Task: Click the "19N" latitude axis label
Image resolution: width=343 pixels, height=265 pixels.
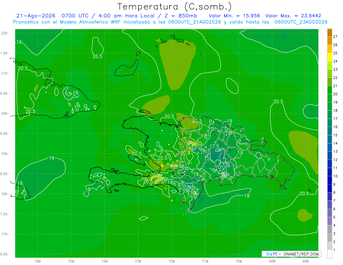Action: pos(5,154)
